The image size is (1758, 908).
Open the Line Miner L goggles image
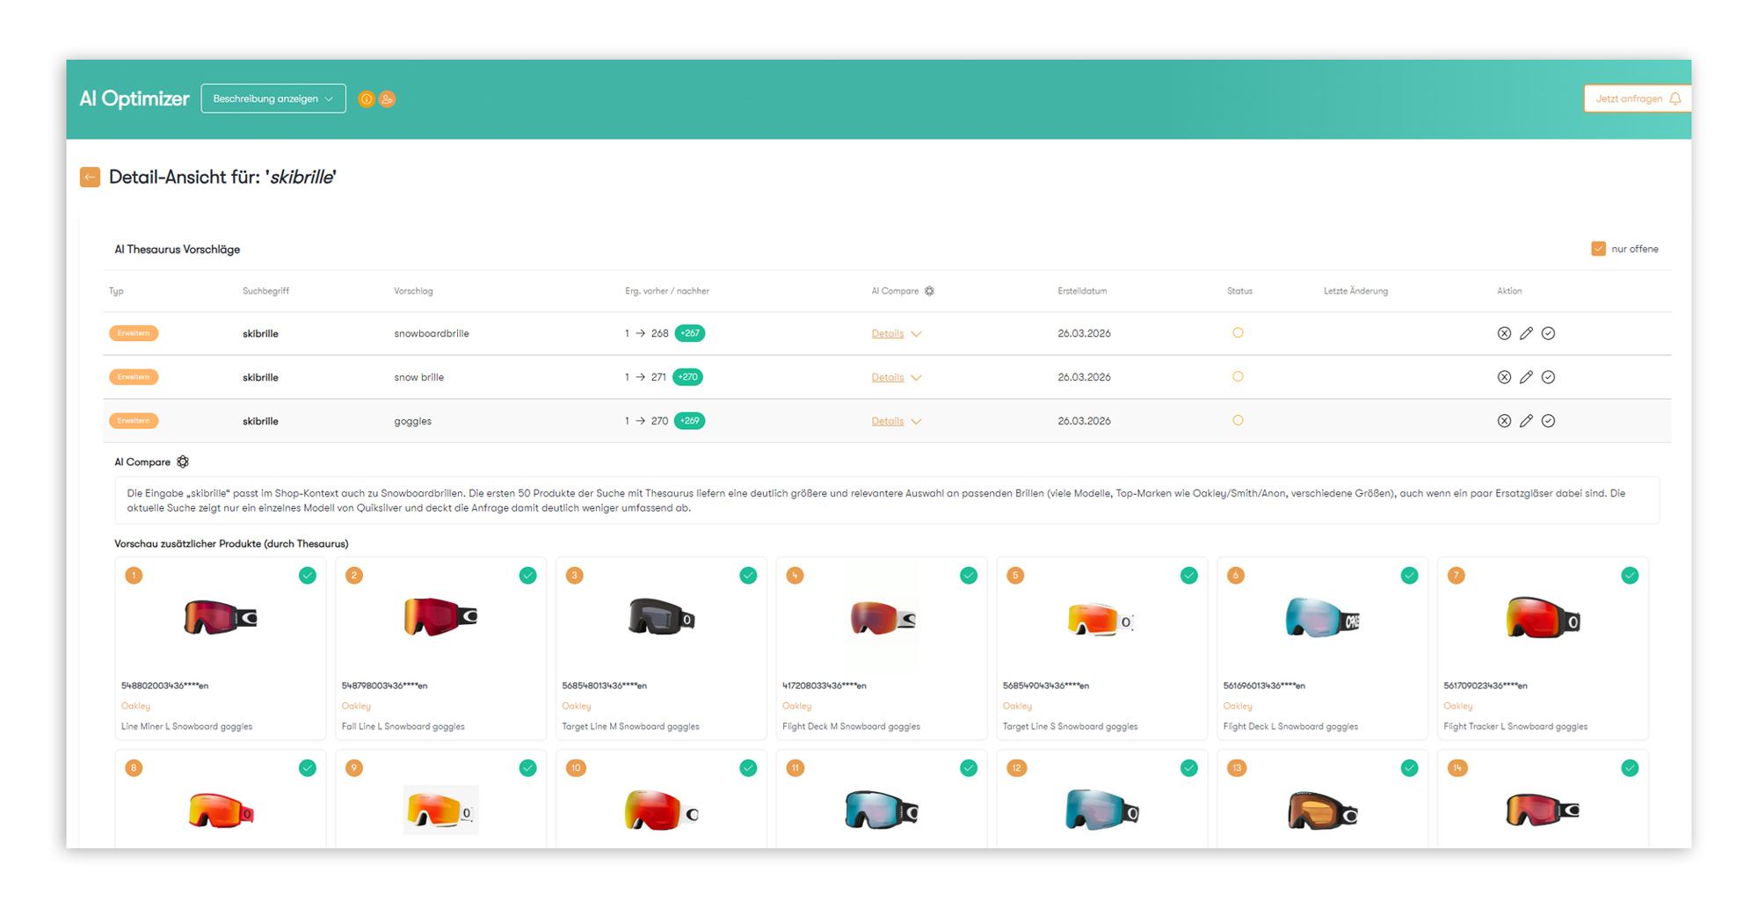220,618
